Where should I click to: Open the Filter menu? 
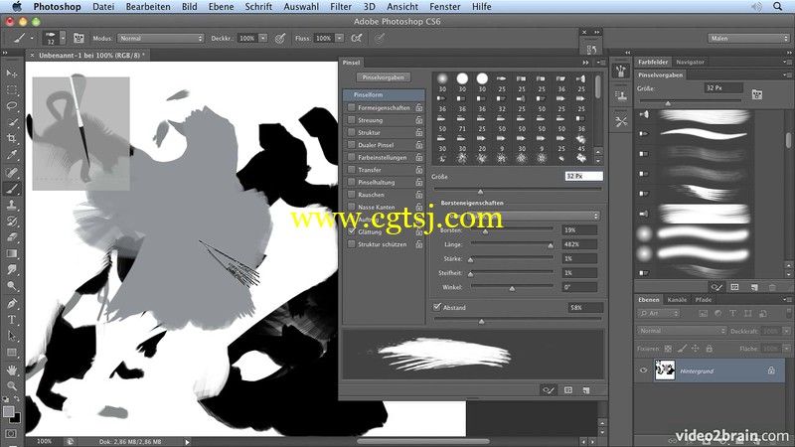pyautogui.click(x=341, y=7)
